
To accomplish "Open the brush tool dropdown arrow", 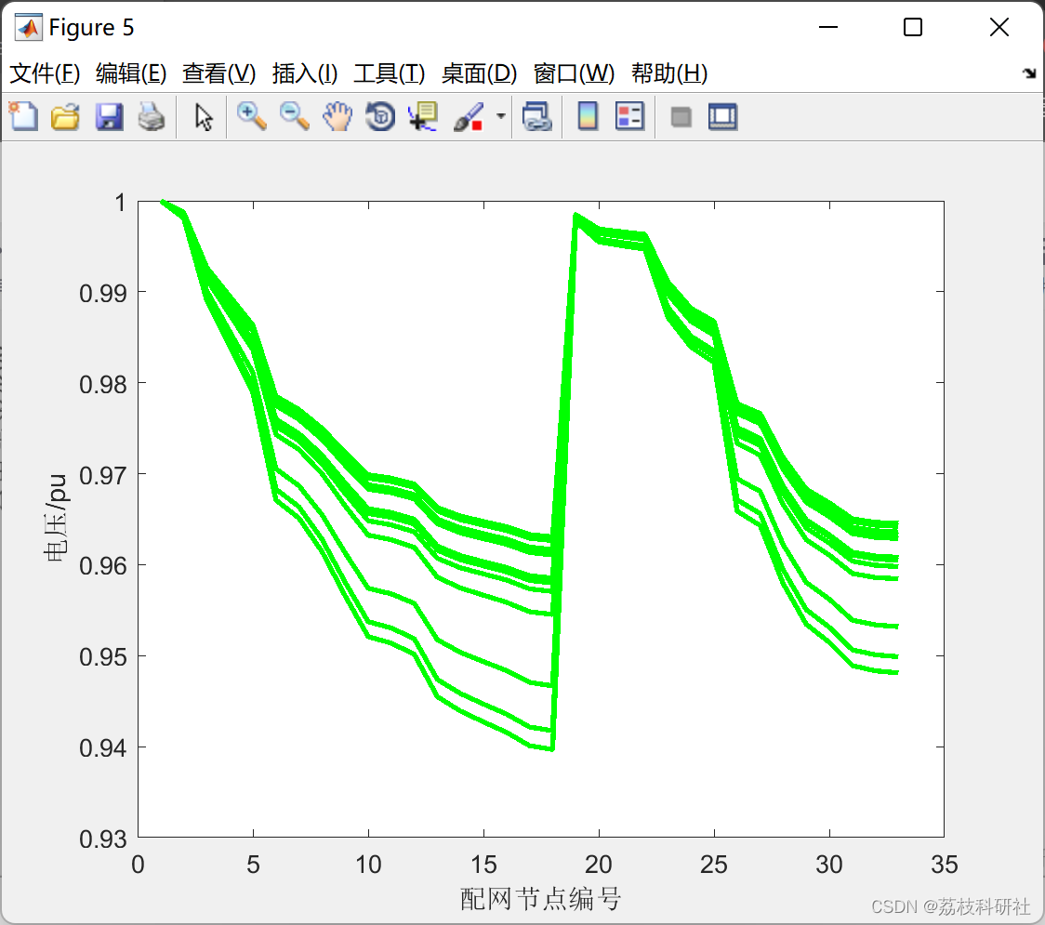I will coord(499,115).
